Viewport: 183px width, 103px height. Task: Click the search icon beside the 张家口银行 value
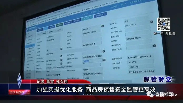(61, 63)
